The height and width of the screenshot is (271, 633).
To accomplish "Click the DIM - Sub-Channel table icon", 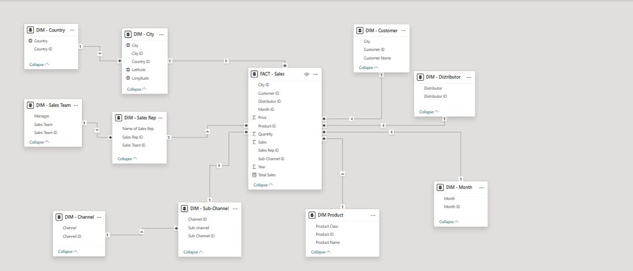I will (185, 209).
